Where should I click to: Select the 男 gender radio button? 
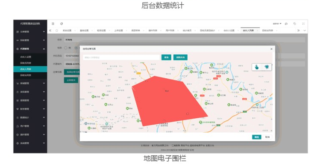point(65,48)
